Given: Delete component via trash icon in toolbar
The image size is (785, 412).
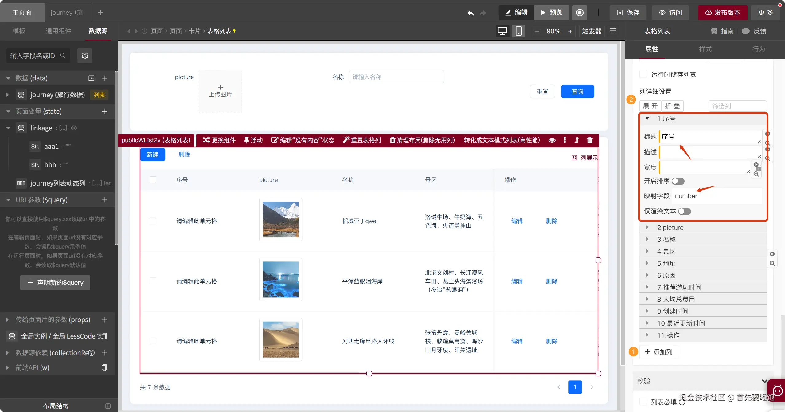Looking at the screenshot, I should (x=590, y=140).
